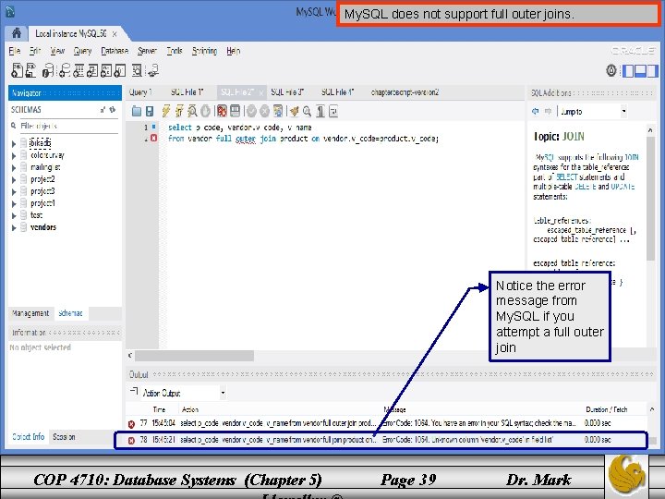Viewport: 665px width, 499px height.
Task: Open the home screen tab icon
Action: point(17,33)
